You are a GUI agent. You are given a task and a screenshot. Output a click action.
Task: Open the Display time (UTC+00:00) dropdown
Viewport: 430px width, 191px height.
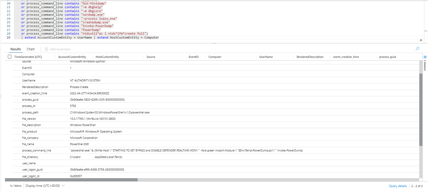click(45, 186)
